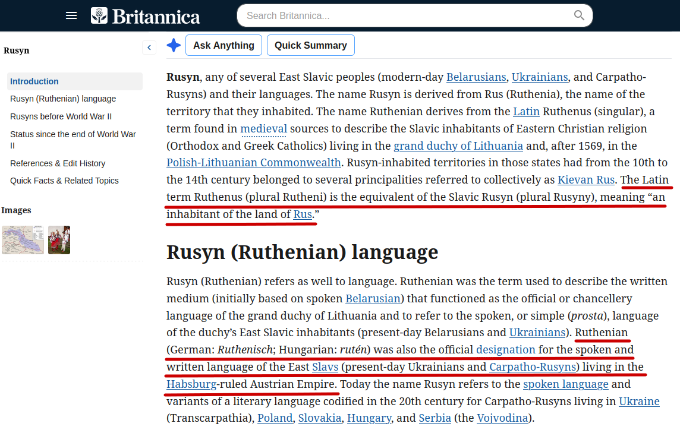The height and width of the screenshot is (436, 680).
Task: Follow the Slovakia link
Action: point(320,418)
